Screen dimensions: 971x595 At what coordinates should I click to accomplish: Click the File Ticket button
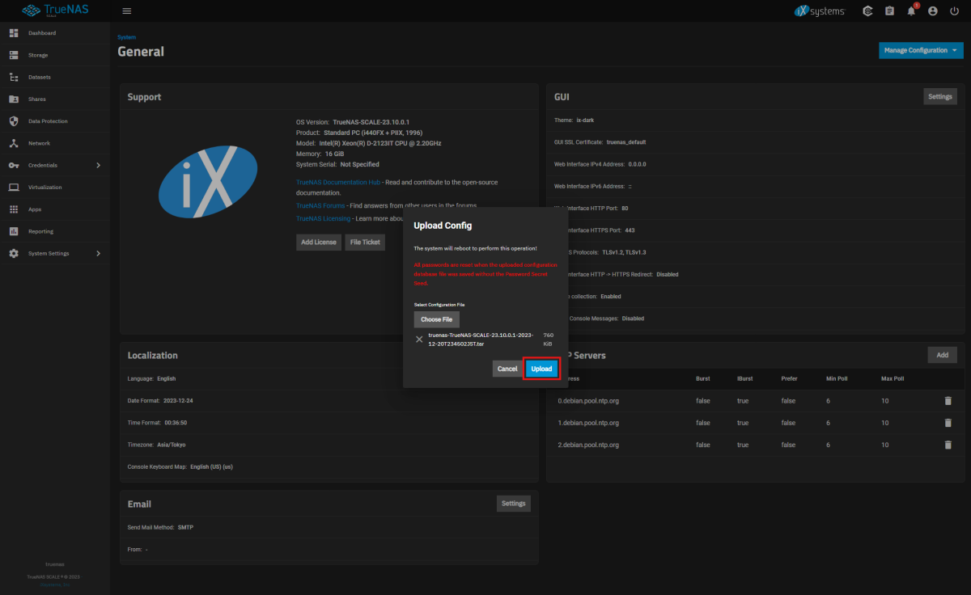click(365, 242)
